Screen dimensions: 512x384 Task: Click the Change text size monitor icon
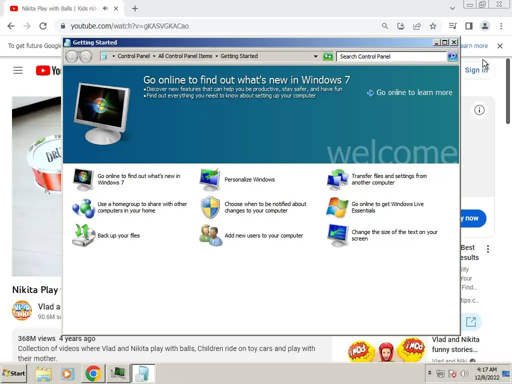click(x=337, y=235)
